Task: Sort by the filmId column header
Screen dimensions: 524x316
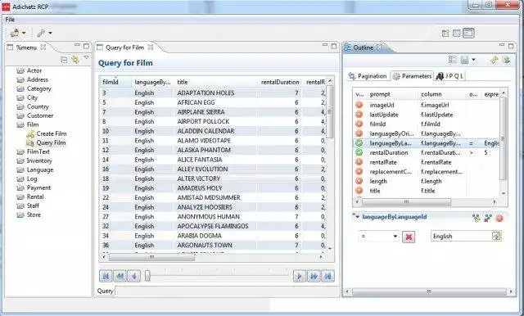Action: pos(115,82)
